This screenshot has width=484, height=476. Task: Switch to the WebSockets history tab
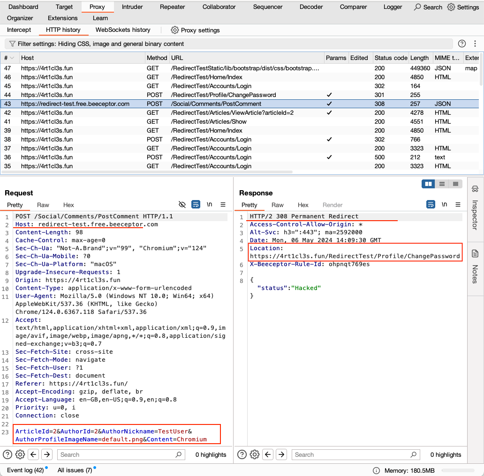click(x=122, y=30)
